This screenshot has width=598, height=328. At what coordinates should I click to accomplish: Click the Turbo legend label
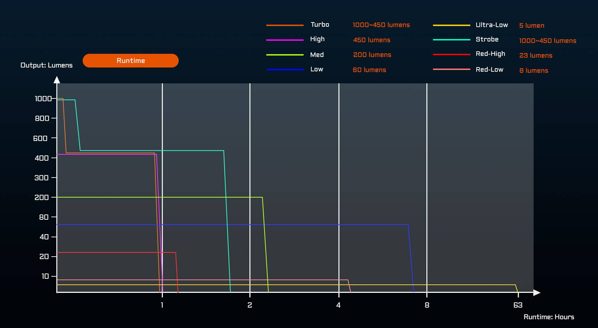point(320,25)
